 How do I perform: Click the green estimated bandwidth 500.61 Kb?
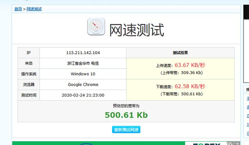click(x=126, y=115)
